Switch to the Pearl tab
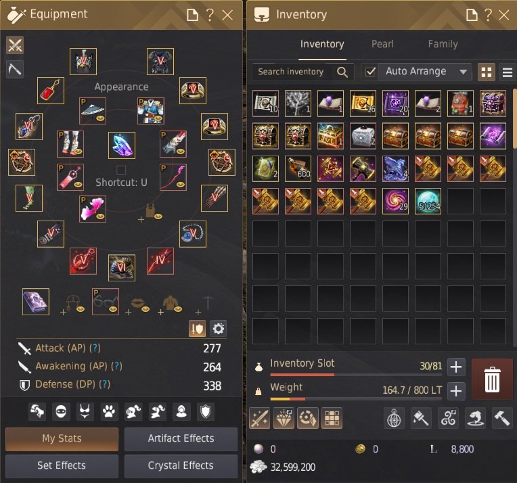Viewport: 517px width, 483px height. [382, 44]
